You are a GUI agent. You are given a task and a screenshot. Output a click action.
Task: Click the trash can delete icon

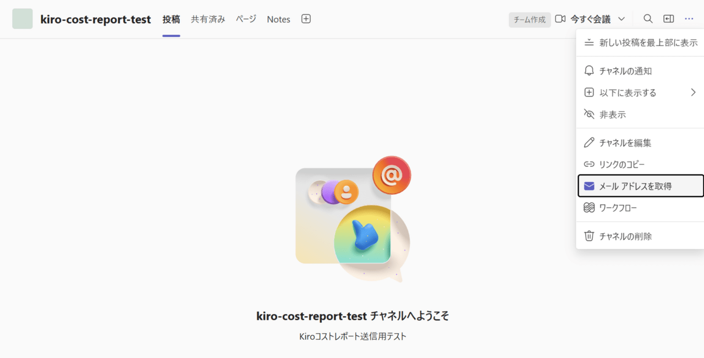pos(589,236)
